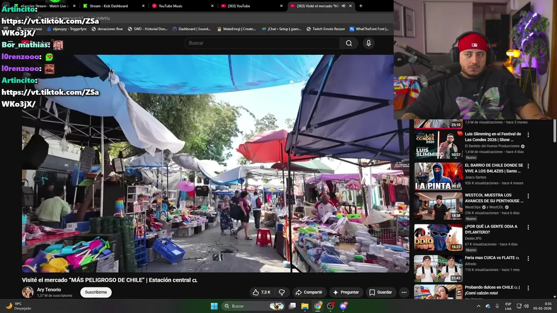Open the Compartir share dialog

(x=309, y=292)
